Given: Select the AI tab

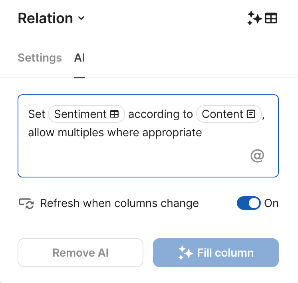Looking at the screenshot, I should 79,58.
